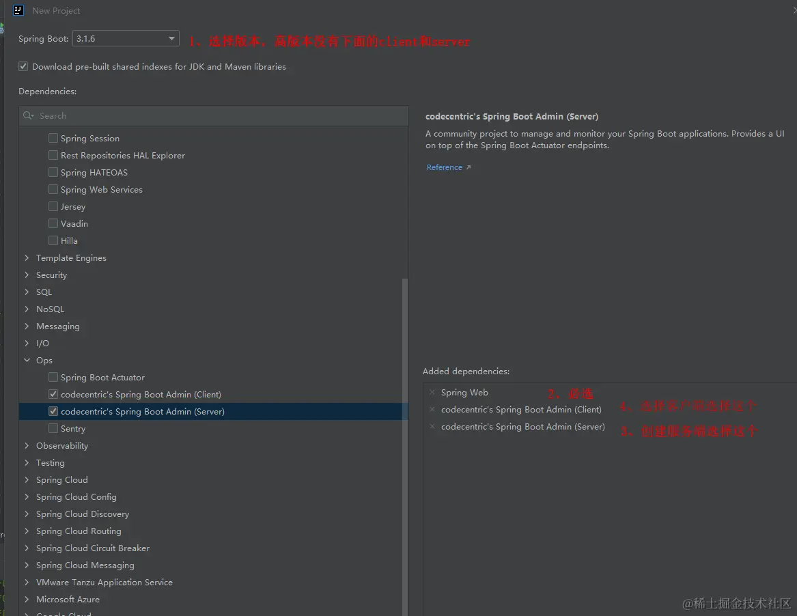This screenshot has height=616, width=797.
Task: Focus the dependencies Search field
Action: (214, 116)
